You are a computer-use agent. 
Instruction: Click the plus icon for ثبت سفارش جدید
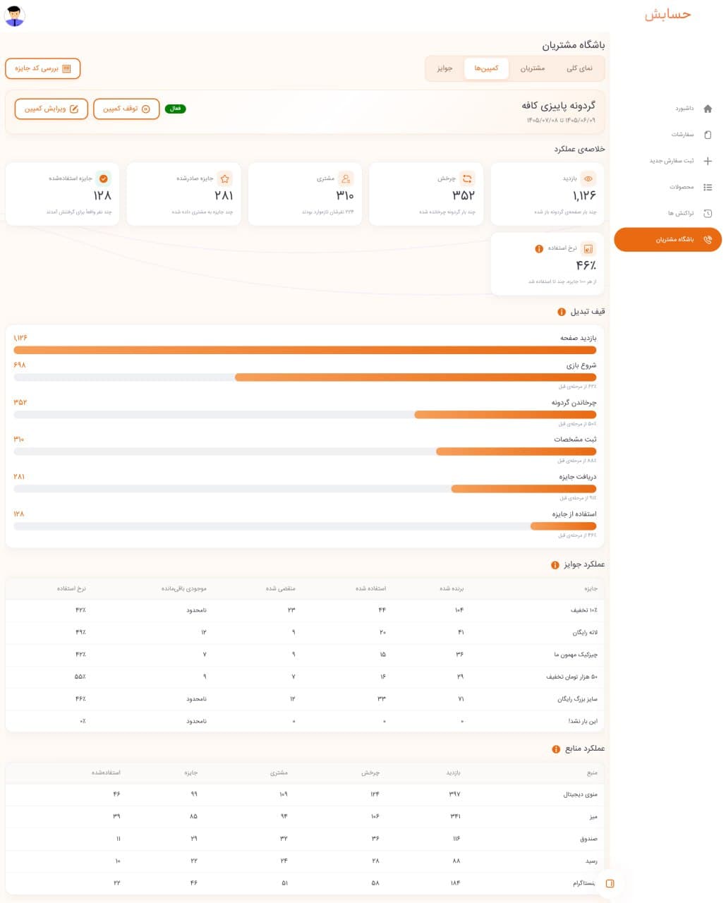click(x=708, y=161)
